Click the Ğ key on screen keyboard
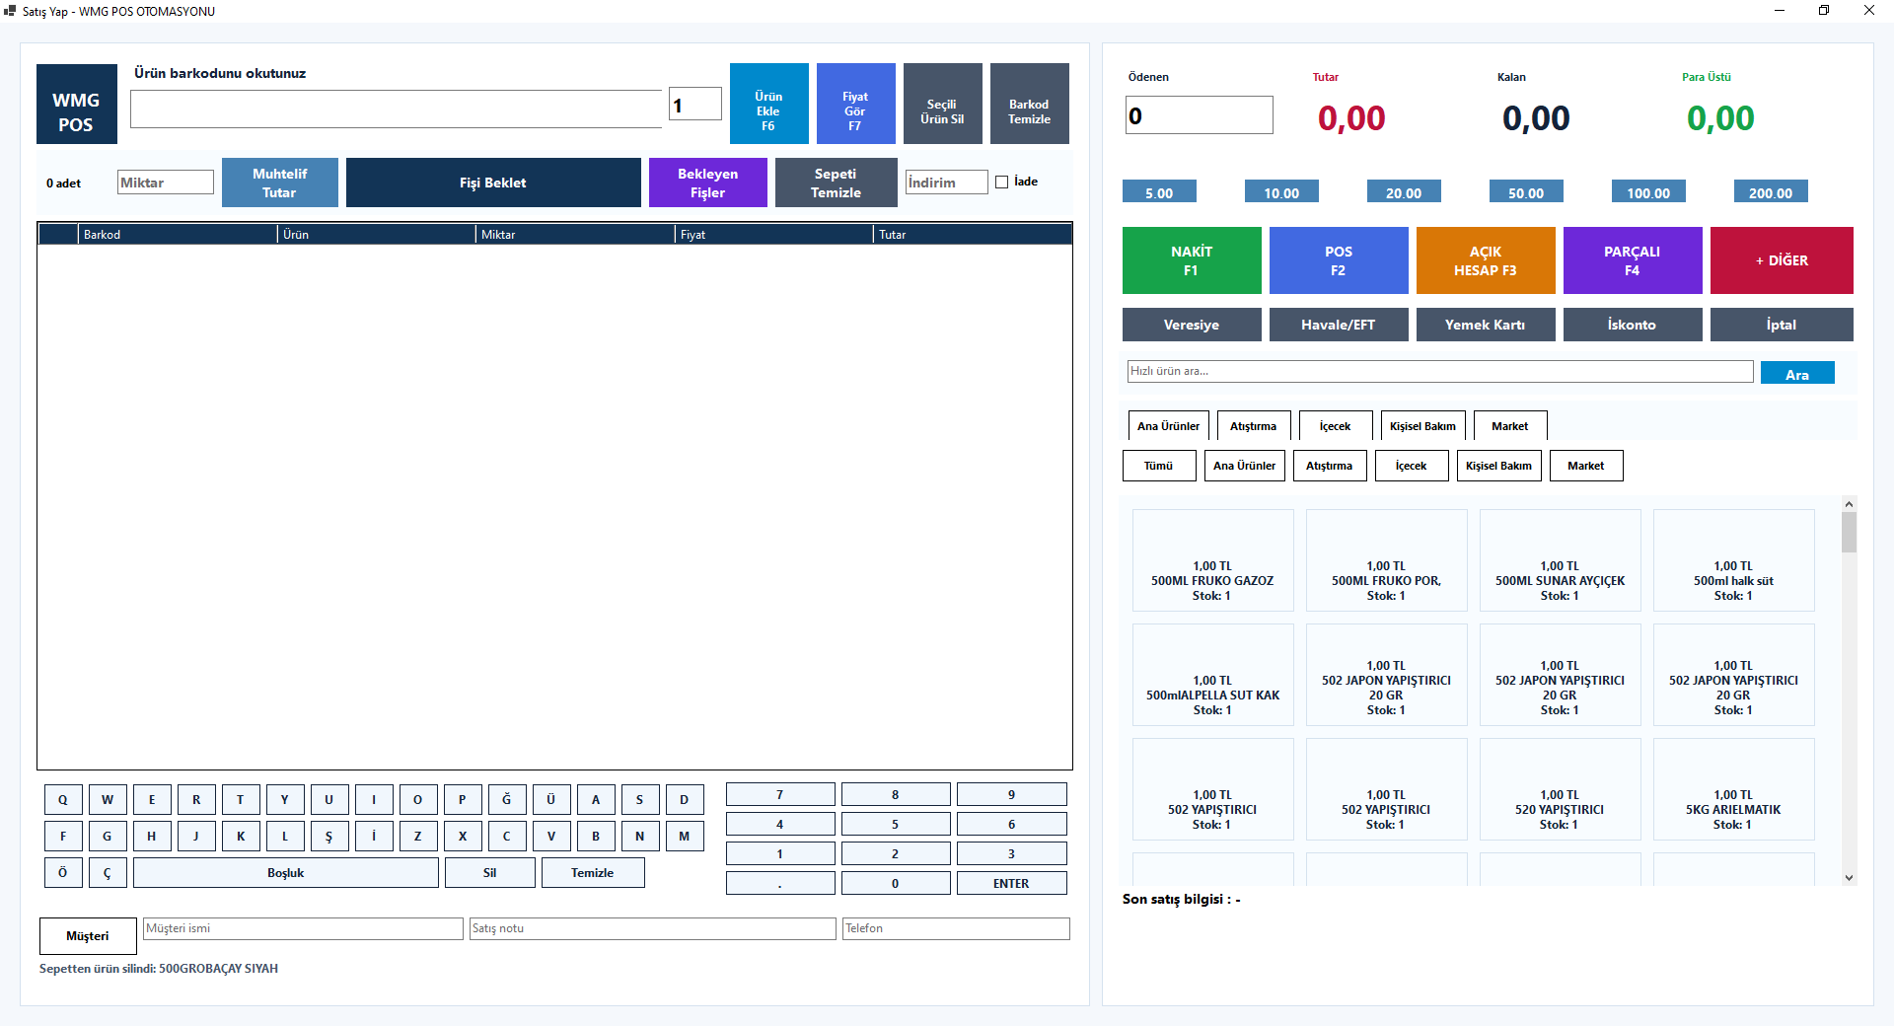Screen dimensions: 1894x1026 (507, 799)
